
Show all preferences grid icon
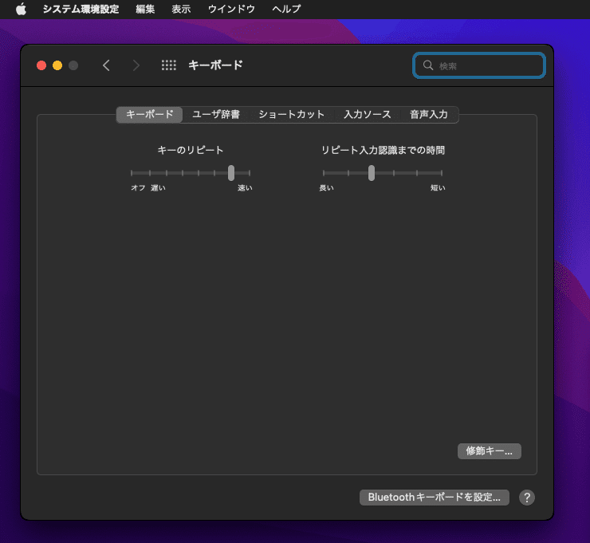168,65
